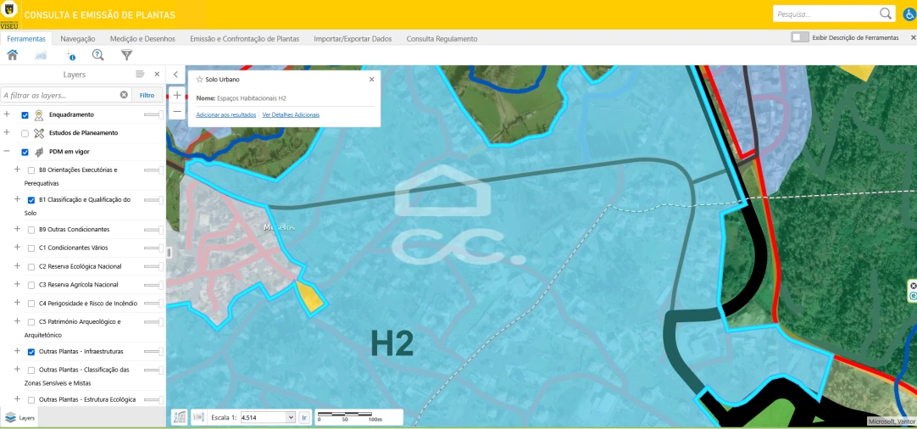Open the query search magnifier tool
The width and height of the screenshot is (917, 429).
tap(97, 55)
